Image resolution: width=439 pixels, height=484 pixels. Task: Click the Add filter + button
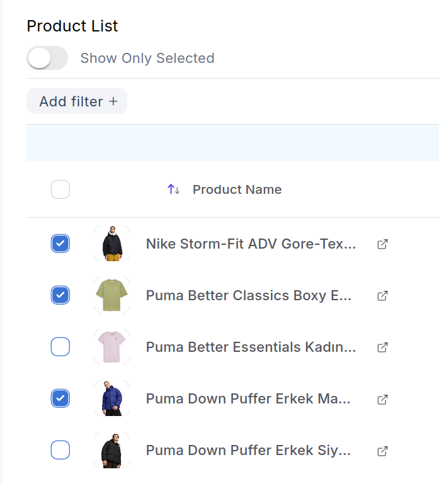coord(77,101)
